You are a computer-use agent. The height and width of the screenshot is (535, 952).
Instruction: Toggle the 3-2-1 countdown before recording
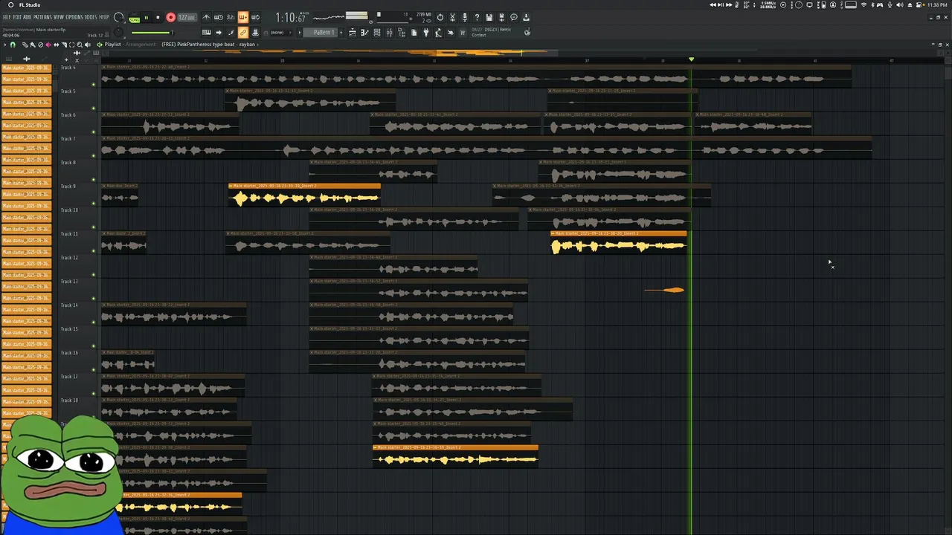pos(231,17)
